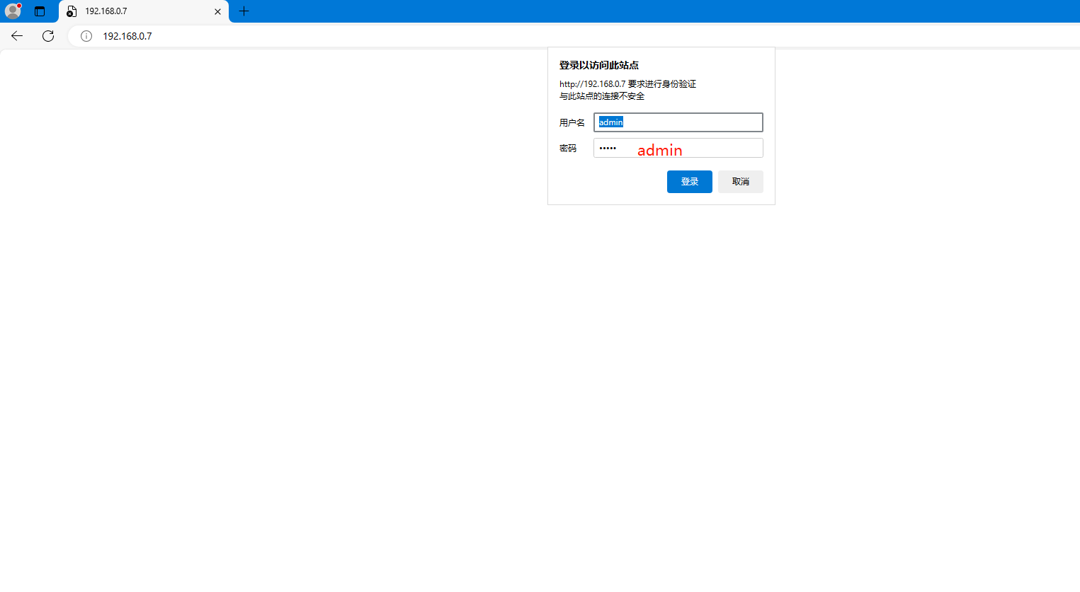The height and width of the screenshot is (592, 1080).
Task: Open the browser profile avatar menu
Action: 13,11
